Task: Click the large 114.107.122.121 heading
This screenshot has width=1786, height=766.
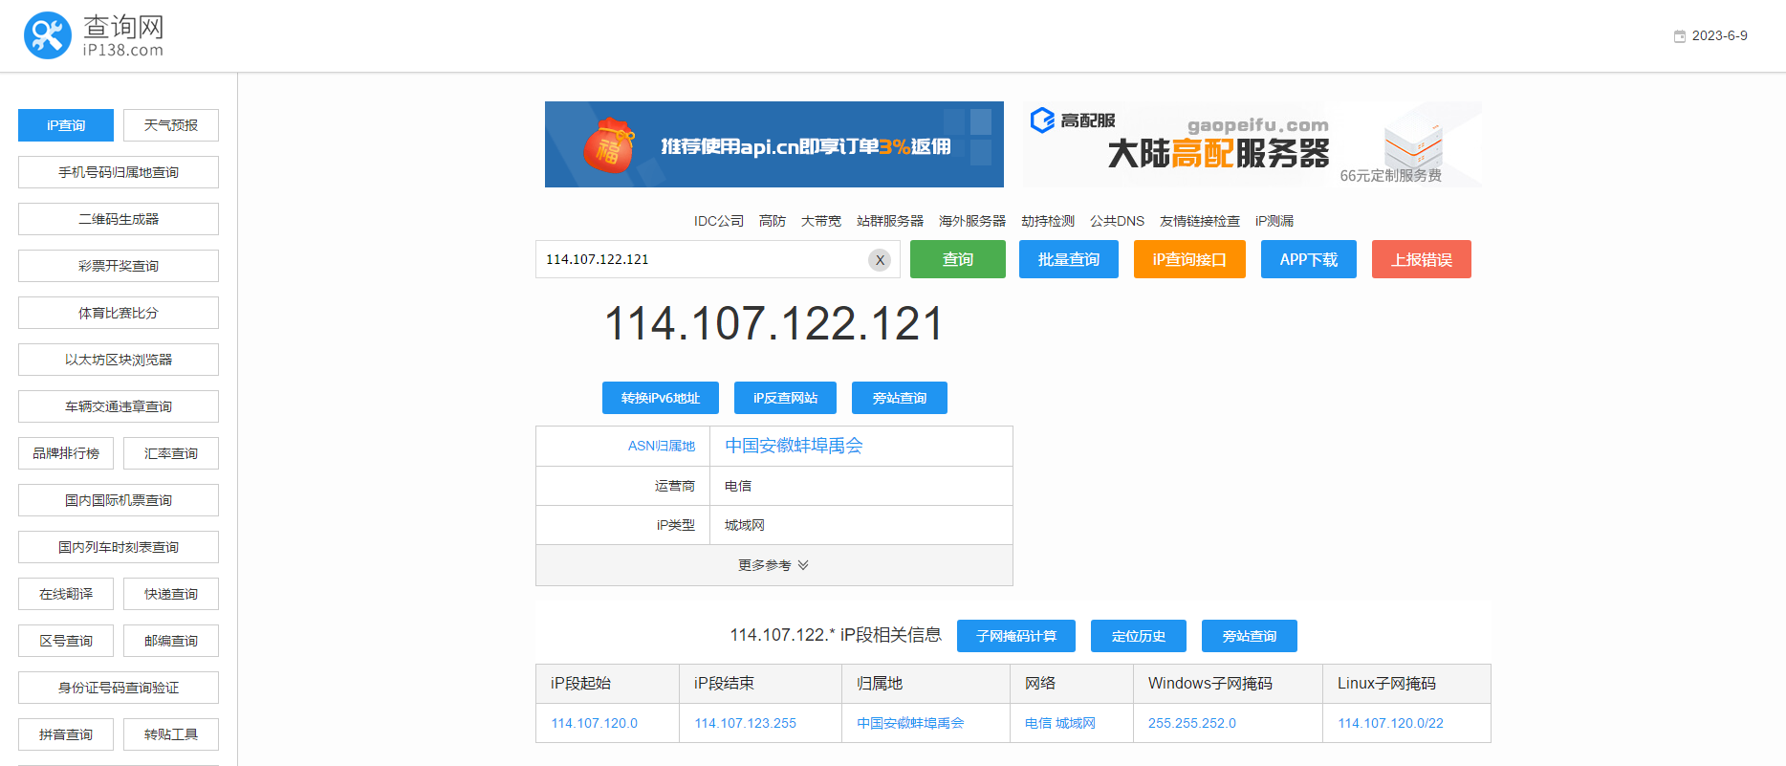Action: [774, 323]
